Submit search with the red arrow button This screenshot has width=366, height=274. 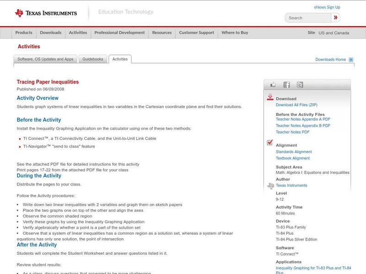tap(336, 17)
